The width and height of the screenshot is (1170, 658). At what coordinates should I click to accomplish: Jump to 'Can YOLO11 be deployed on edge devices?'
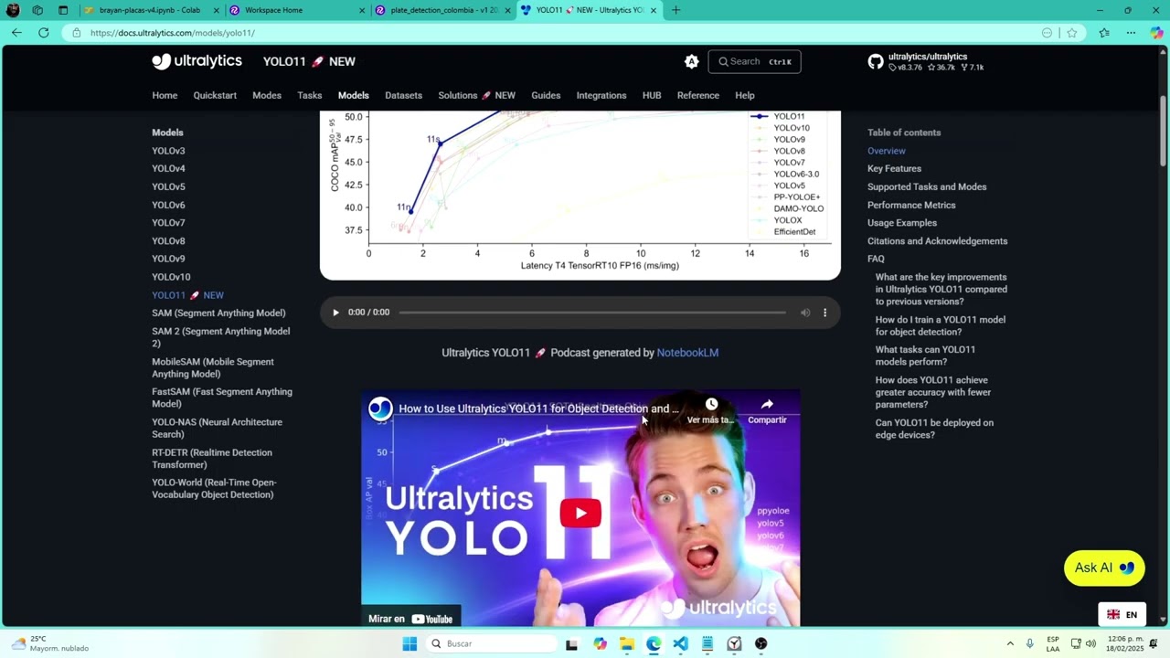[x=934, y=429]
